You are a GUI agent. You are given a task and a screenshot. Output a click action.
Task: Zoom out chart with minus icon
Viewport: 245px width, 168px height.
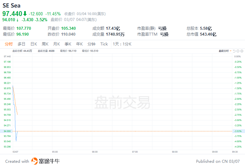tap(238, 51)
